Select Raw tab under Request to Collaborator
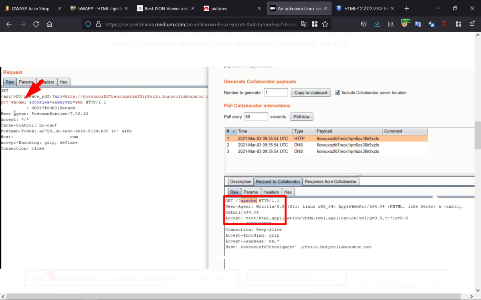This screenshot has width=481, height=300. 234,192
